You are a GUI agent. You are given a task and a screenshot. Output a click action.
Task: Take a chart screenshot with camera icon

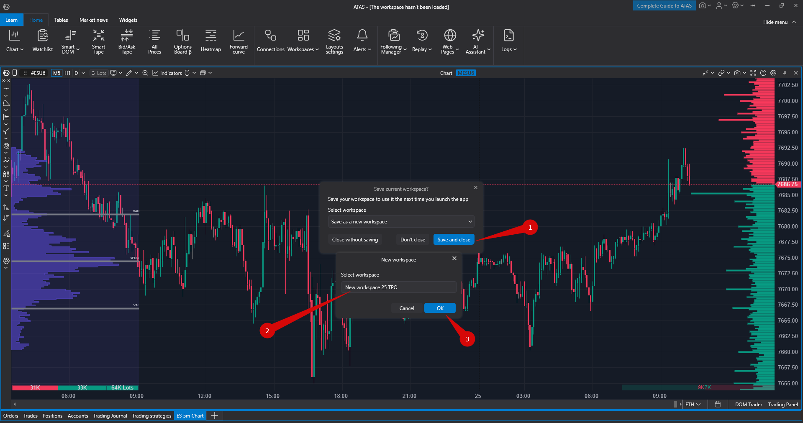[x=737, y=73]
